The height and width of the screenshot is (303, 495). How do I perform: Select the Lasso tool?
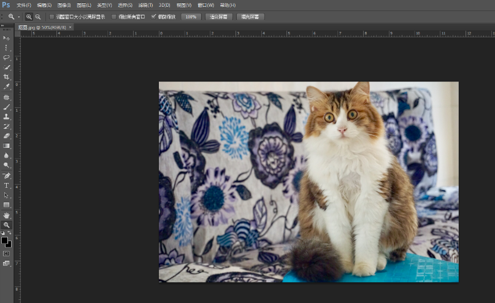(7, 57)
